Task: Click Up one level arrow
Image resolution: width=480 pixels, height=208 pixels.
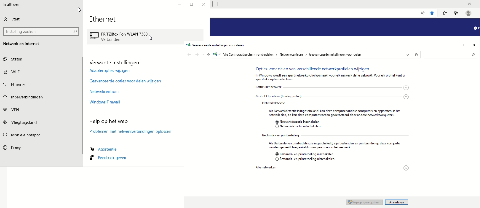Action: 209,55
